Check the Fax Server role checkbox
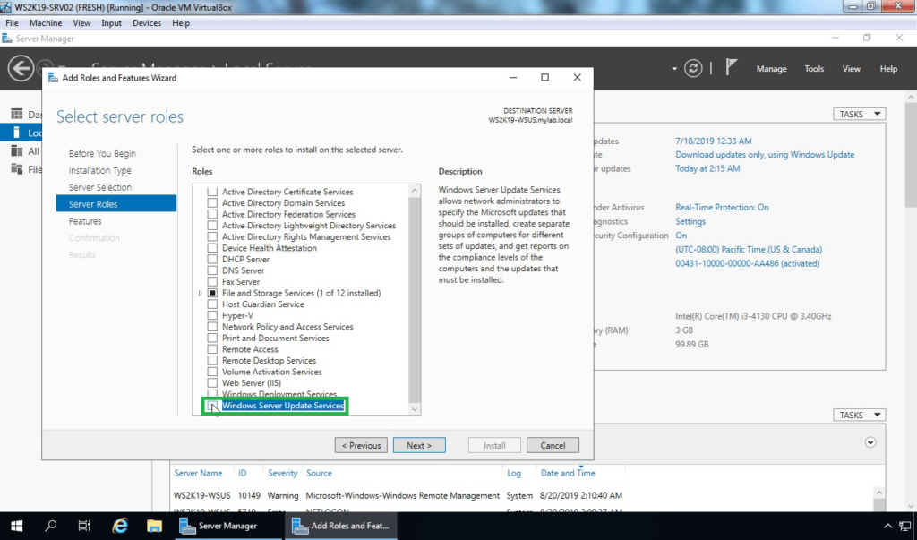 212,281
